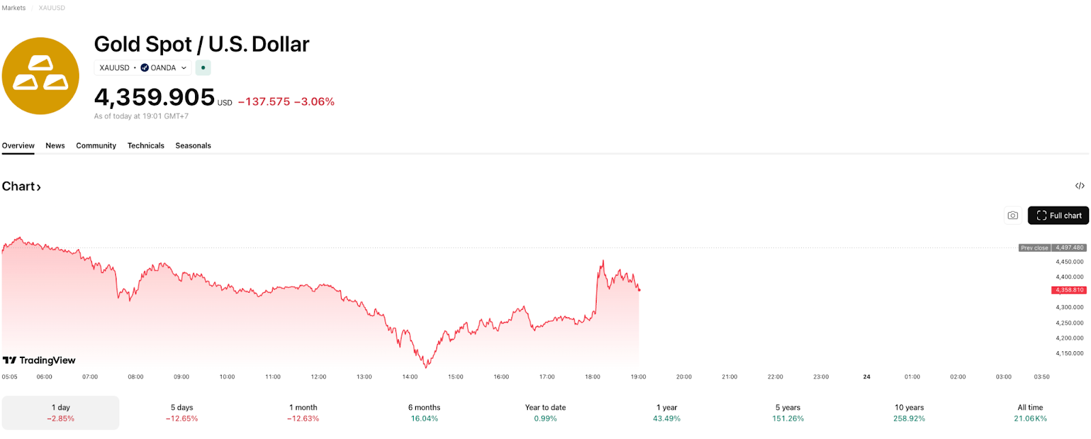The image size is (1091, 439).
Task: Click the red current price label 4,358.810
Action: click(x=1068, y=290)
